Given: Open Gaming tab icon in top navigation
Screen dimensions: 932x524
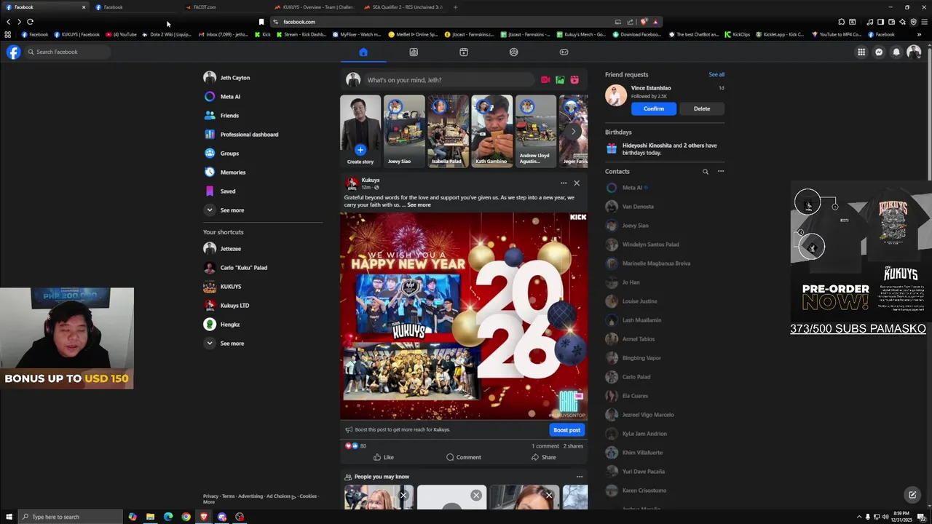Looking at the screenshot, I should click(564, 52).
